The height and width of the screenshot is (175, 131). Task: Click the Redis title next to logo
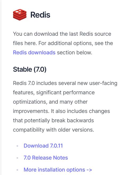point(40,15)
